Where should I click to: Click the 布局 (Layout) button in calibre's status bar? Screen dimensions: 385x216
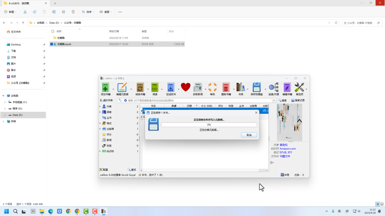pyautogui.click(x=285, y=175)
